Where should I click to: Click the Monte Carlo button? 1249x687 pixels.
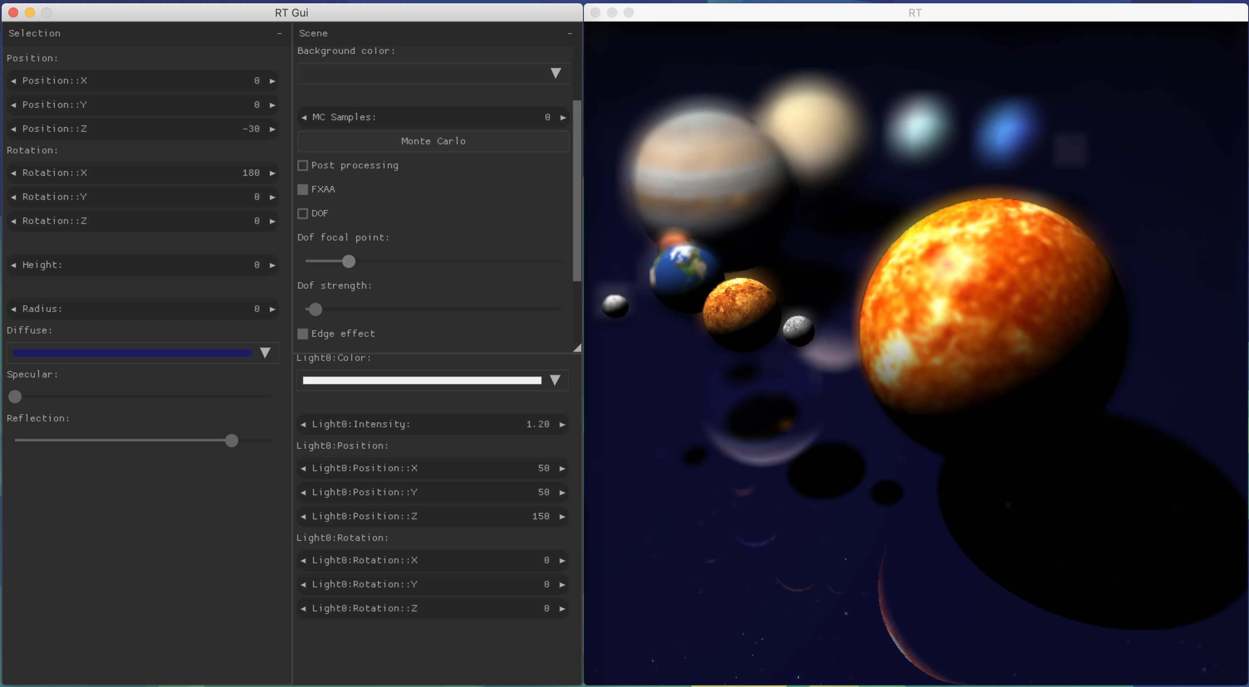pos(433,141)
